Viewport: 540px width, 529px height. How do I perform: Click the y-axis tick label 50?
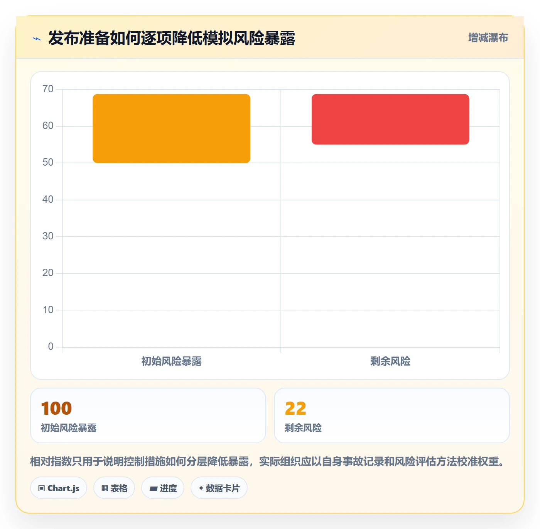(x=48, y=163)
